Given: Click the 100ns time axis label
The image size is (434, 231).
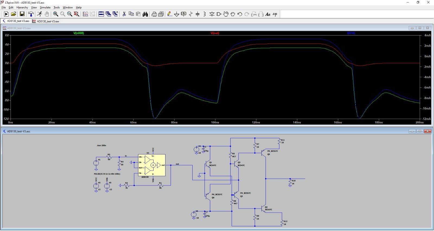Looking at the screenshot, I should [x=215, y=122].
